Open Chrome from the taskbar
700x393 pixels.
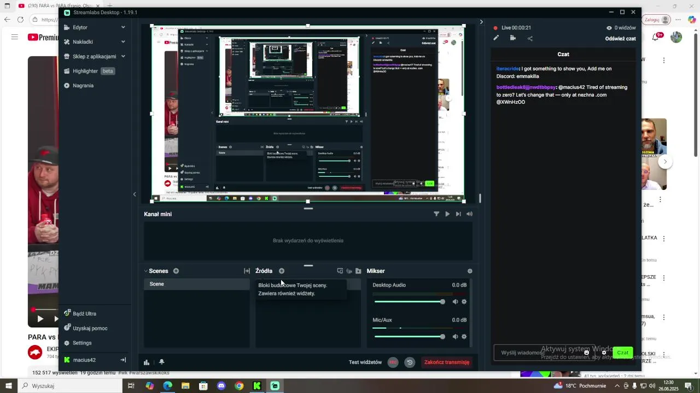pos(239,386)
